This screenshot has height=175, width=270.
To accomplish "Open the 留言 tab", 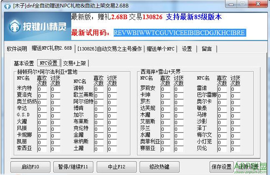I will 207,49.
